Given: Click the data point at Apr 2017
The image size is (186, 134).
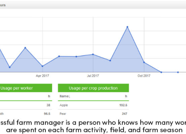Looking at the screenshot, I should coord(42,66).
